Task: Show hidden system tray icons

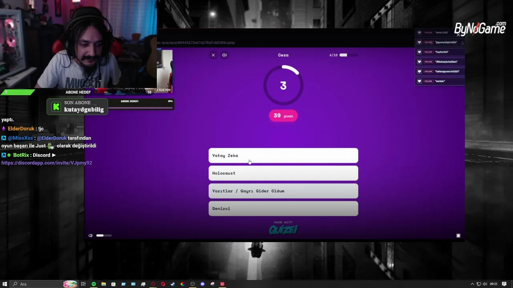Action: click(x=472, y=284)
